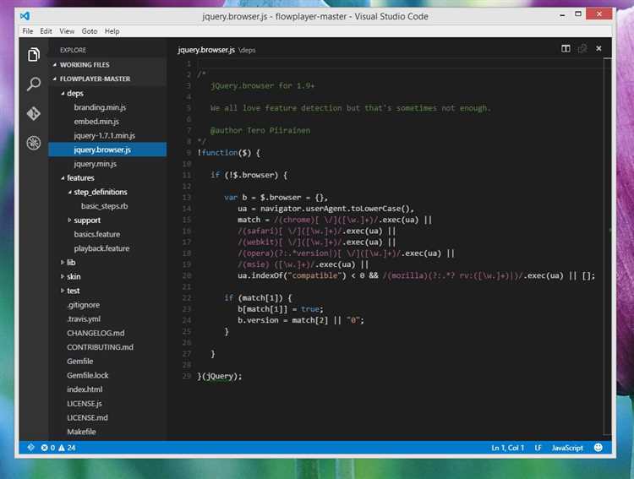Image resolution: width=634 pixels, height=479 pixels.
Task: Click the jquery.browser.js editor title
Action: click(x=206, y=50)
